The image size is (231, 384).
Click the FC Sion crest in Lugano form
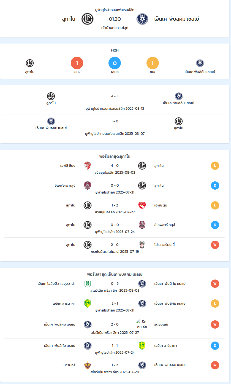(88, 166)
